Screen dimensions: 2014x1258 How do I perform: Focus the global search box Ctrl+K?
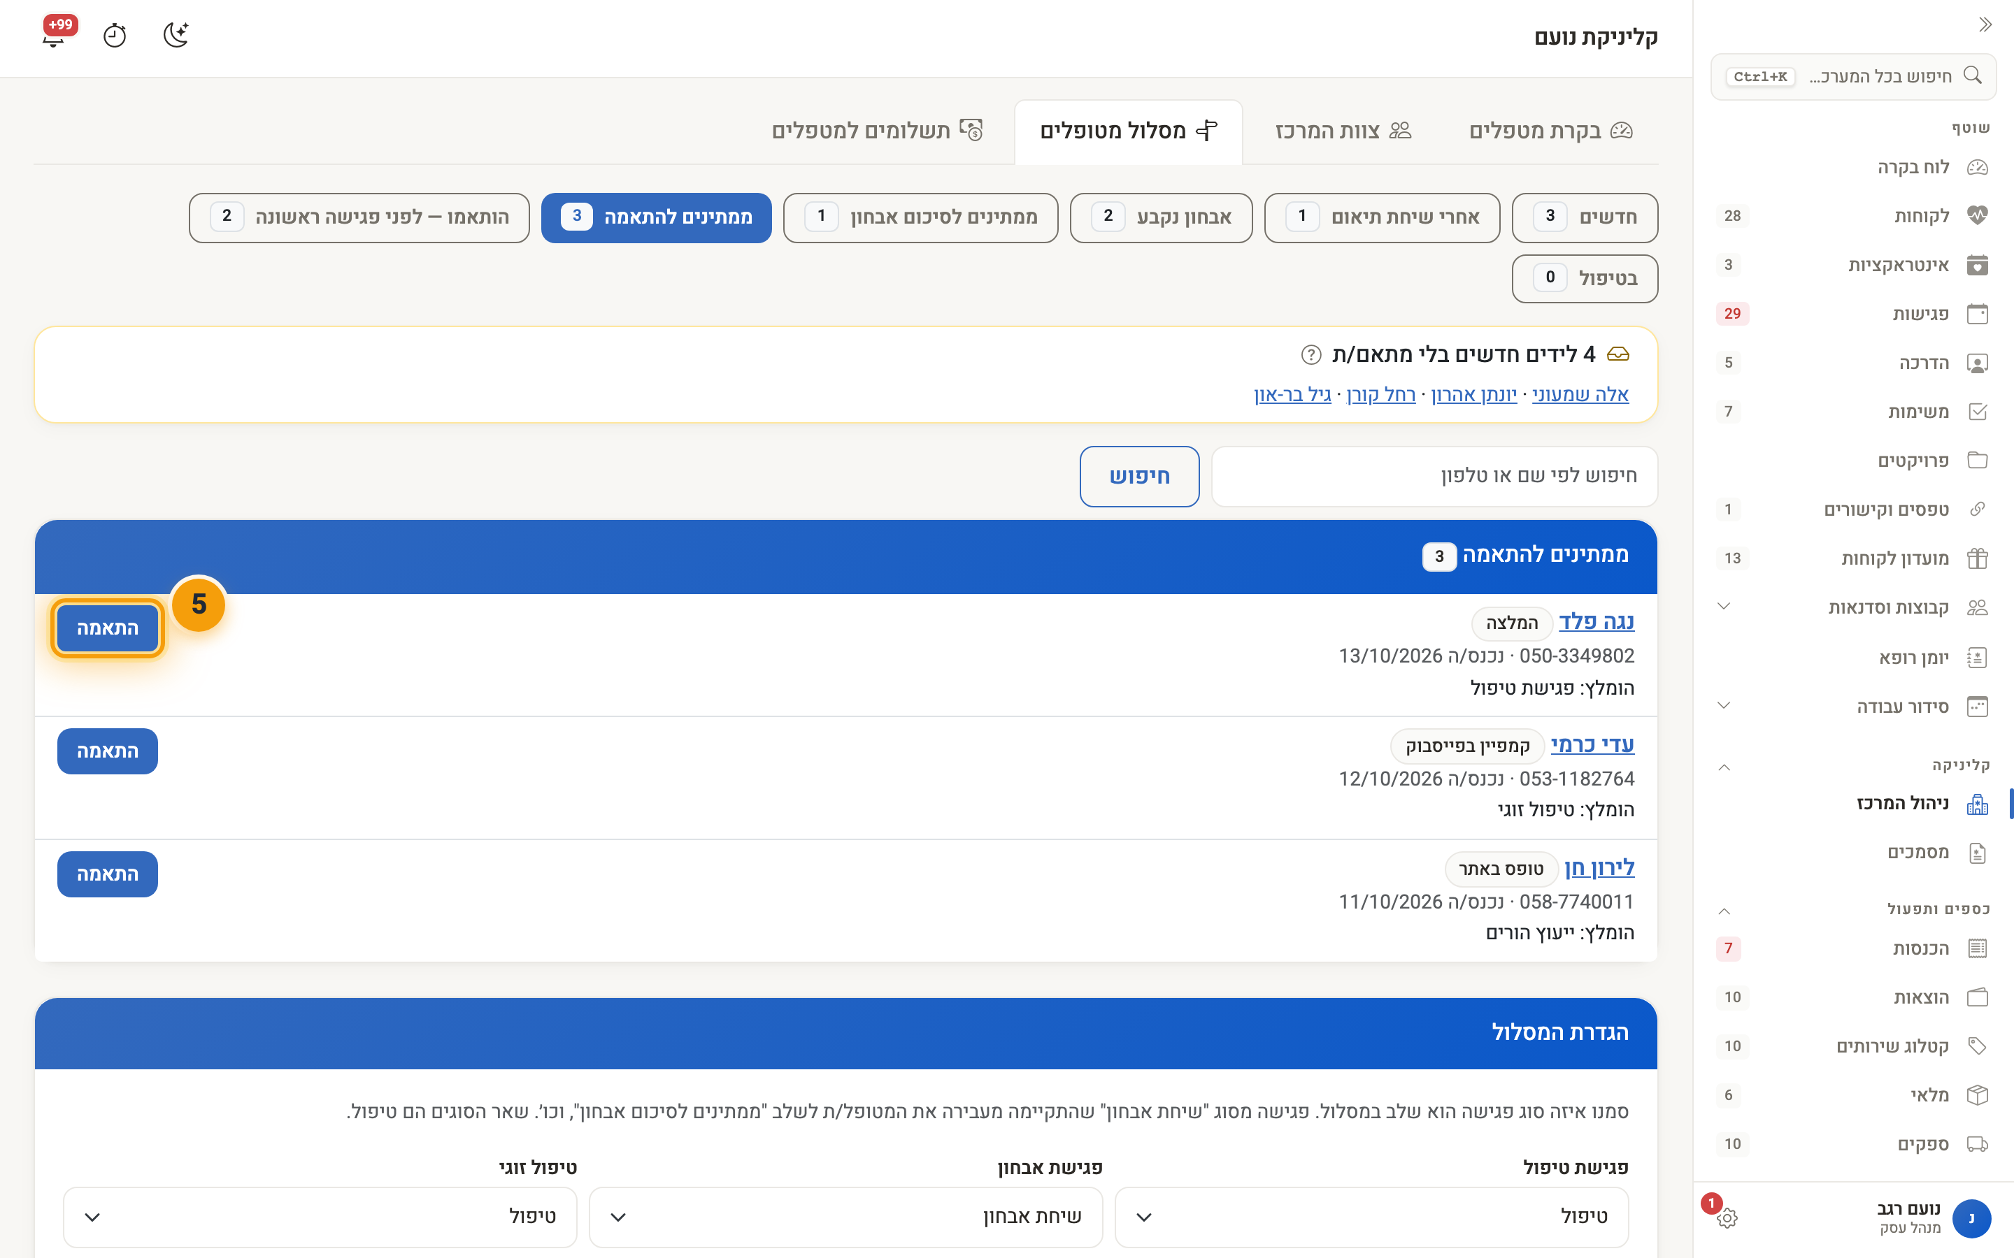pyautogui.click(x=1852, y=77)
